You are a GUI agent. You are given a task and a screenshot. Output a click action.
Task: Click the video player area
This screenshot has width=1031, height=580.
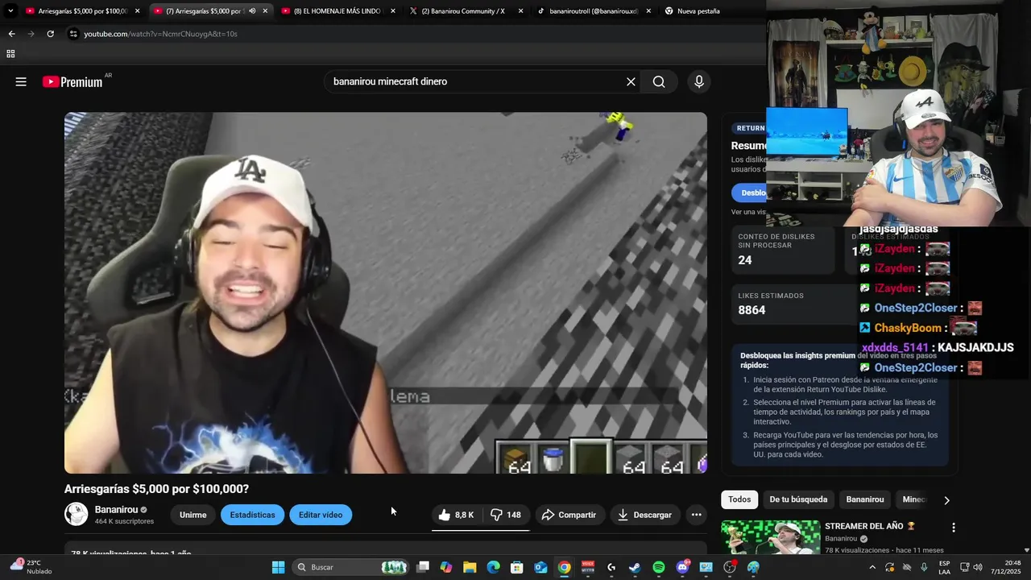386,292
